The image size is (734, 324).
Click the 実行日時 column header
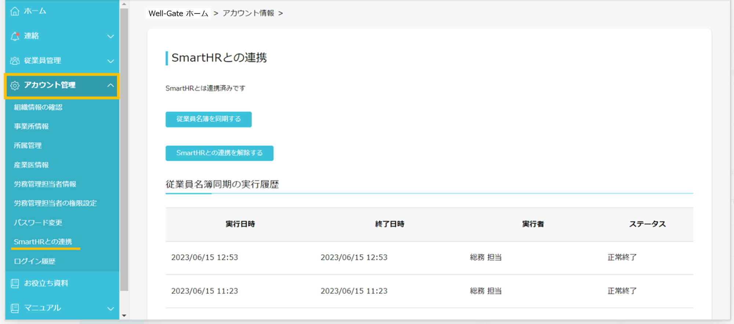(x=240, y=224)
